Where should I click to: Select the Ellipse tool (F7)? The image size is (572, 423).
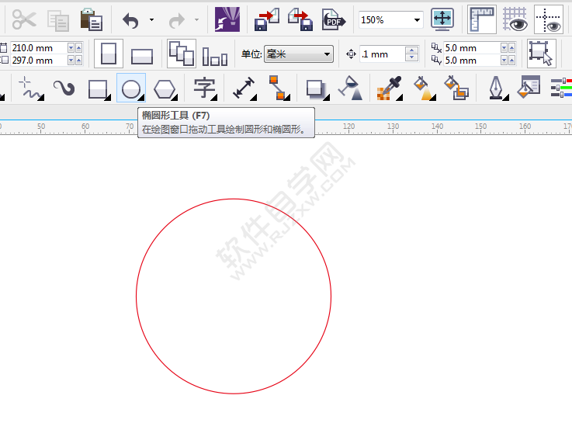[130, 89]
